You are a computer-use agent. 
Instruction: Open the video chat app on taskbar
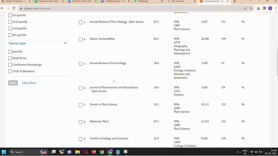(69, 152)
